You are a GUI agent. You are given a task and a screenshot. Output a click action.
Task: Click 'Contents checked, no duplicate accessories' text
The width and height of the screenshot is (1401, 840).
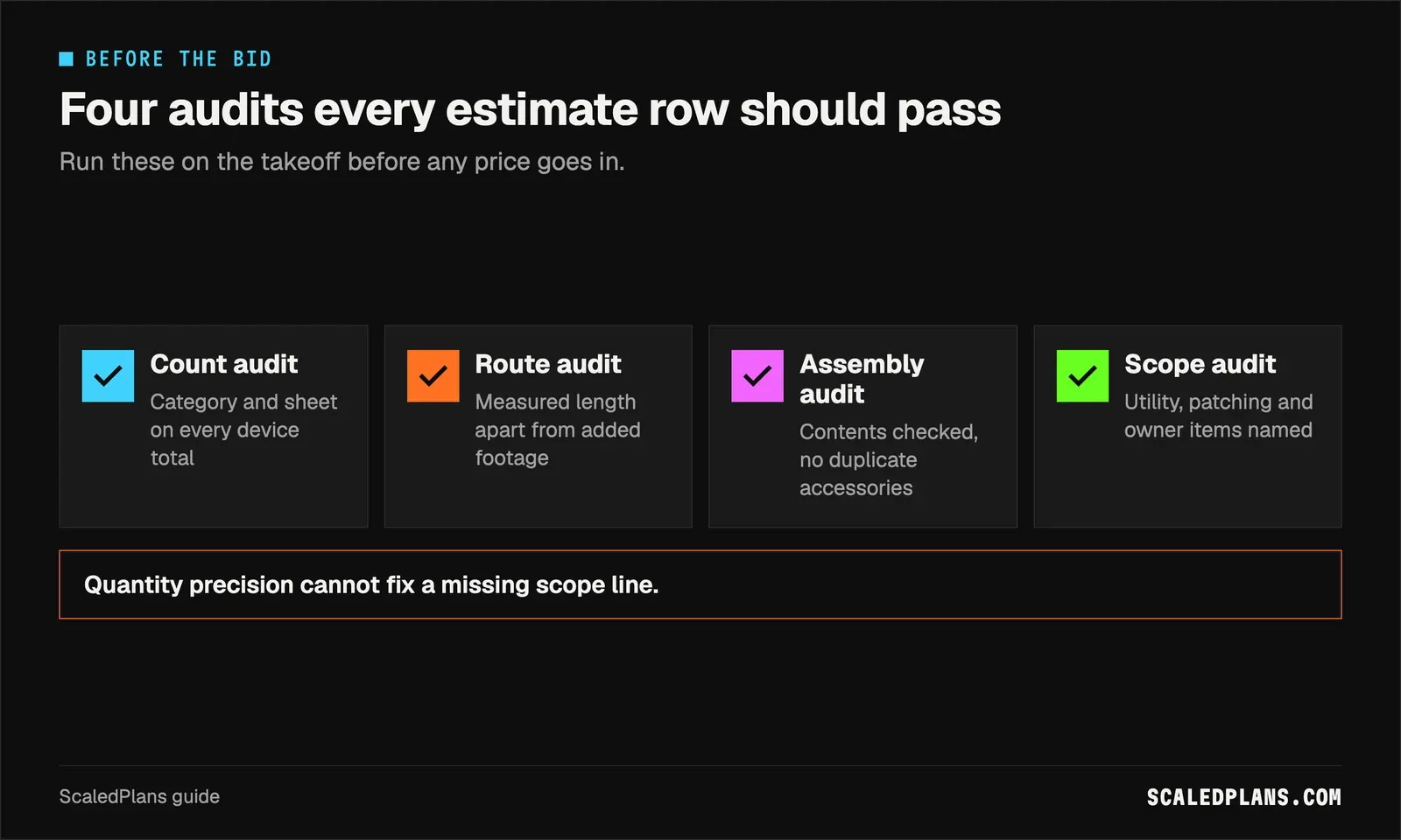(x=889, y=459)
